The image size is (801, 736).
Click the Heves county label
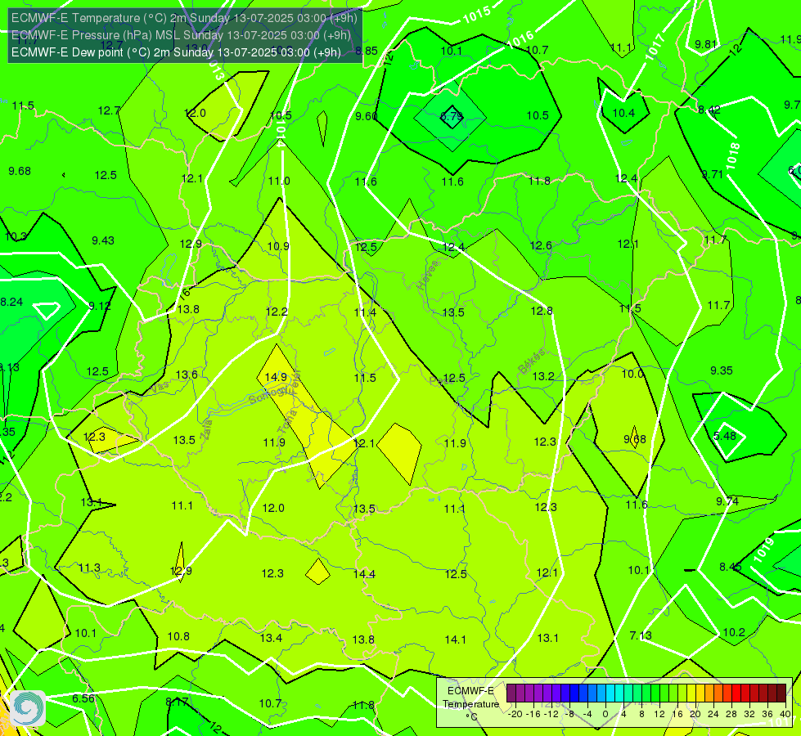pos(428,275)
